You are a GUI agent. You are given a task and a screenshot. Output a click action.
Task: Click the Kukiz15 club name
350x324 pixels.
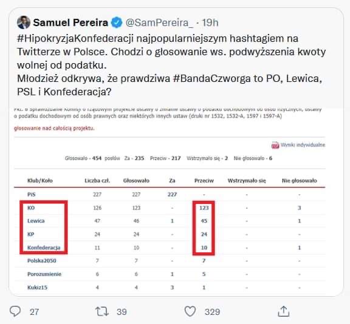(x=37, y=288)
